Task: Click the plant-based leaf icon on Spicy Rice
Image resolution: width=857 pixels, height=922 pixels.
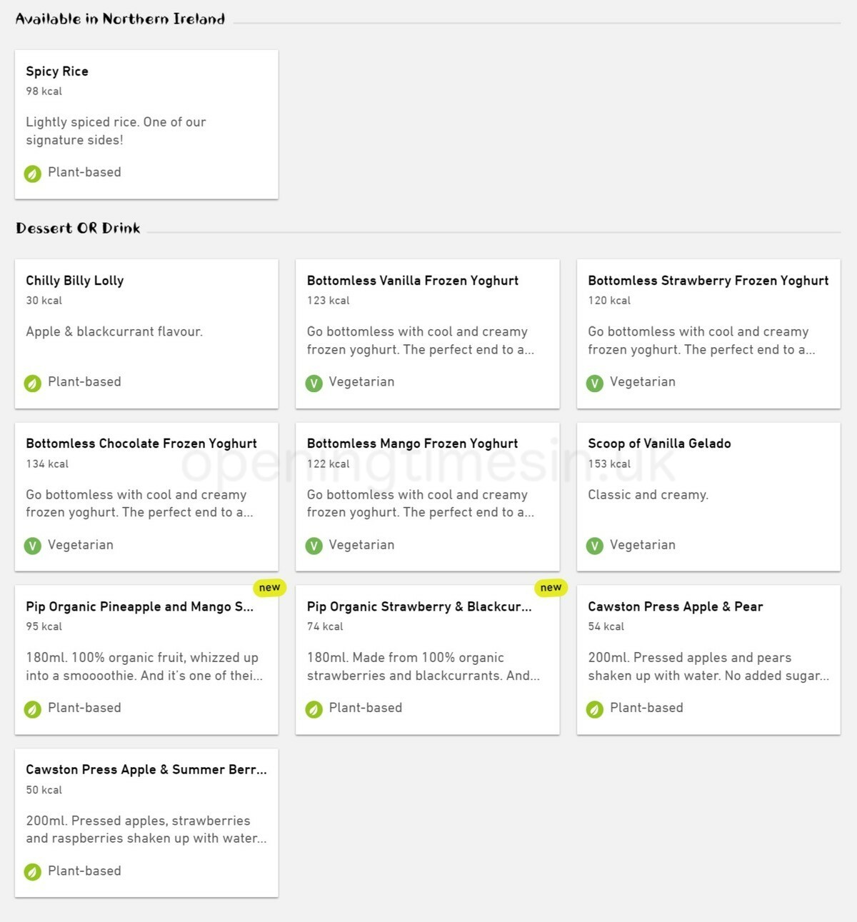Action: [x=33, y=174]
